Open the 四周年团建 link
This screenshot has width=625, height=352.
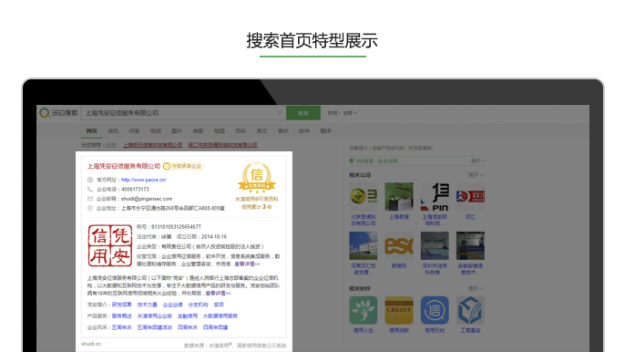[215, 327]
